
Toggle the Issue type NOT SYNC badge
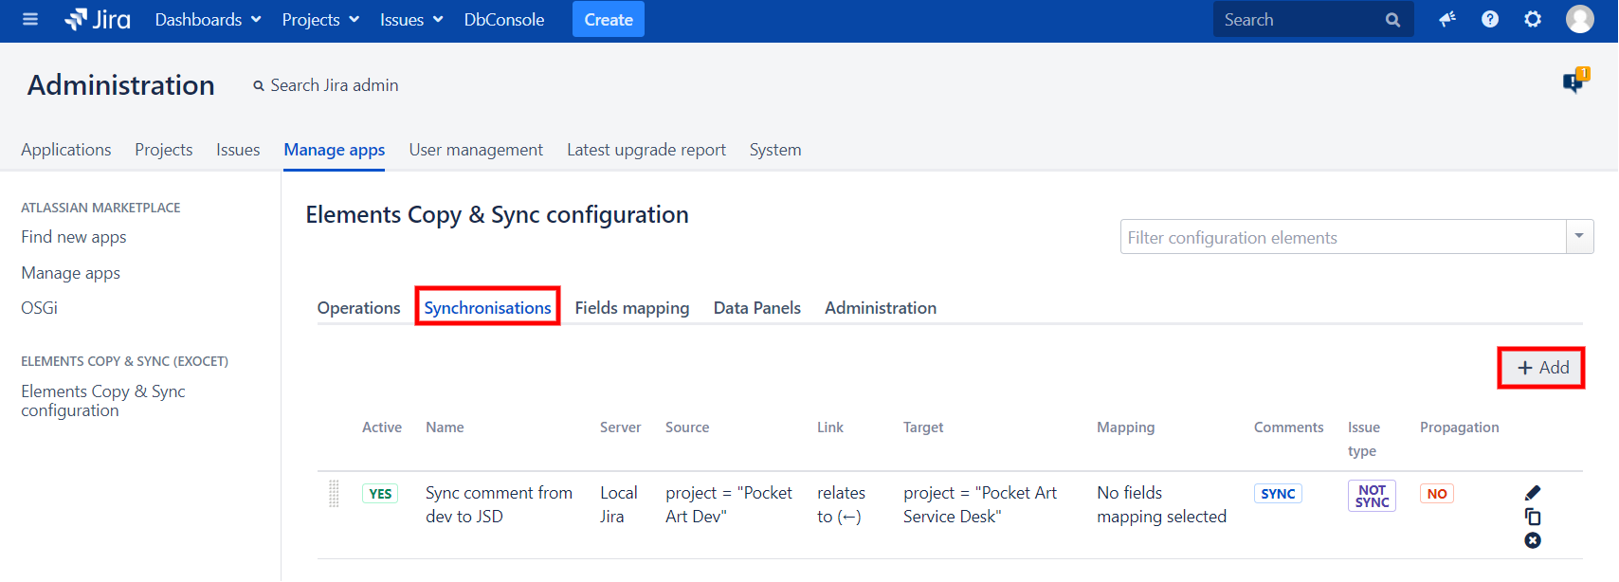[1372, 496]
